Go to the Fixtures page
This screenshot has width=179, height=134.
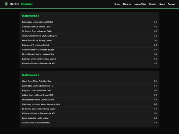coord(127,4)
